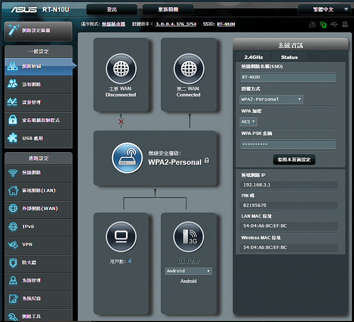Open network tools wrench icon
This screenshot has width=354, height=322.
(13, 317)
